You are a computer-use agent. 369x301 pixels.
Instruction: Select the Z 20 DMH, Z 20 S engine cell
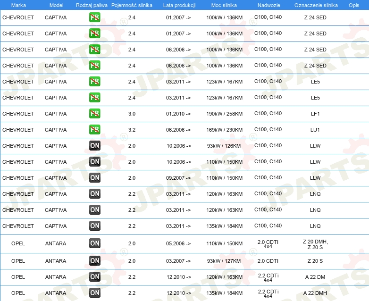tap(315, 244)
